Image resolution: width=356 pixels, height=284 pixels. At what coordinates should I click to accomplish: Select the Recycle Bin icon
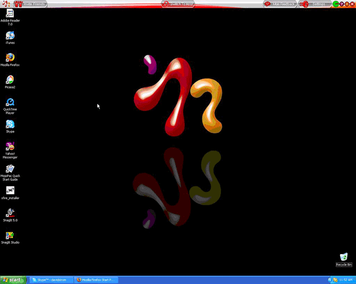click(x=344, y=260)
